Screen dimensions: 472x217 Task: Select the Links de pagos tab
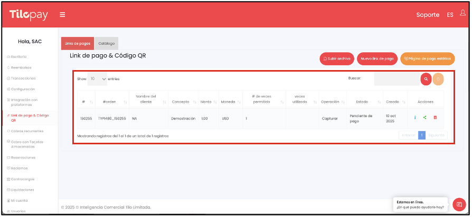point(78,43)
